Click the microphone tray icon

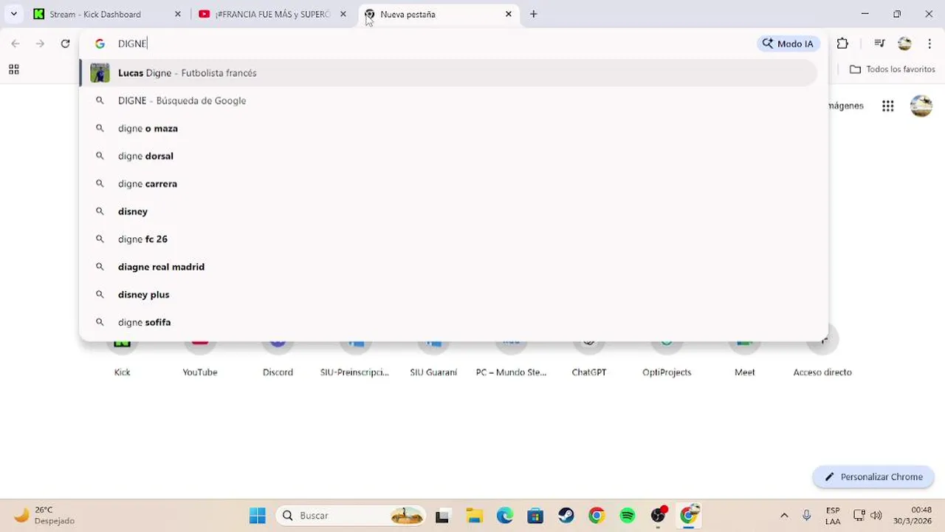click(807, 516)
